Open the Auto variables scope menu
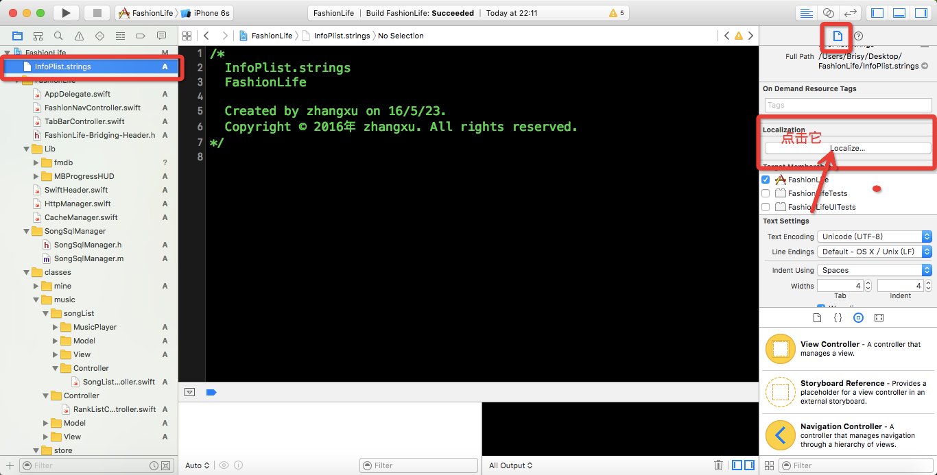937x475 pixels. pos(198,465)
